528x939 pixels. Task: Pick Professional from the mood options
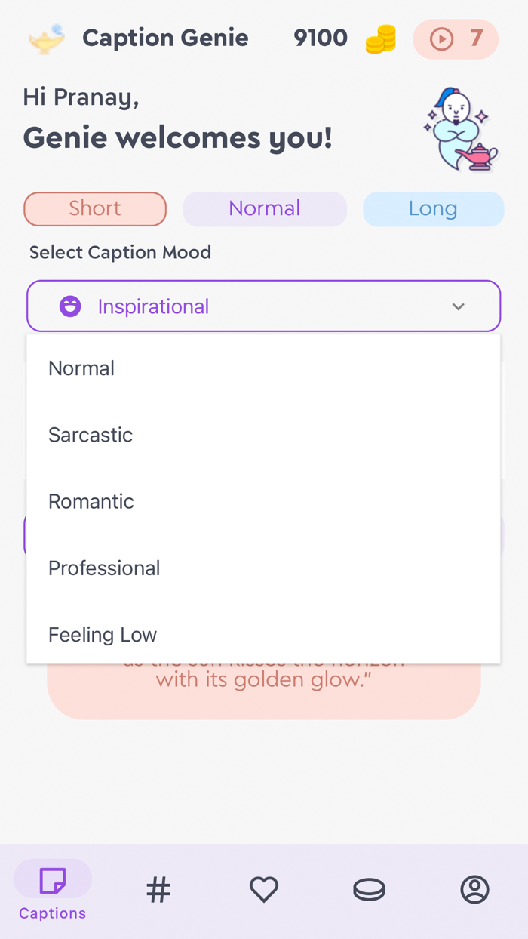(x=104, y=568)
